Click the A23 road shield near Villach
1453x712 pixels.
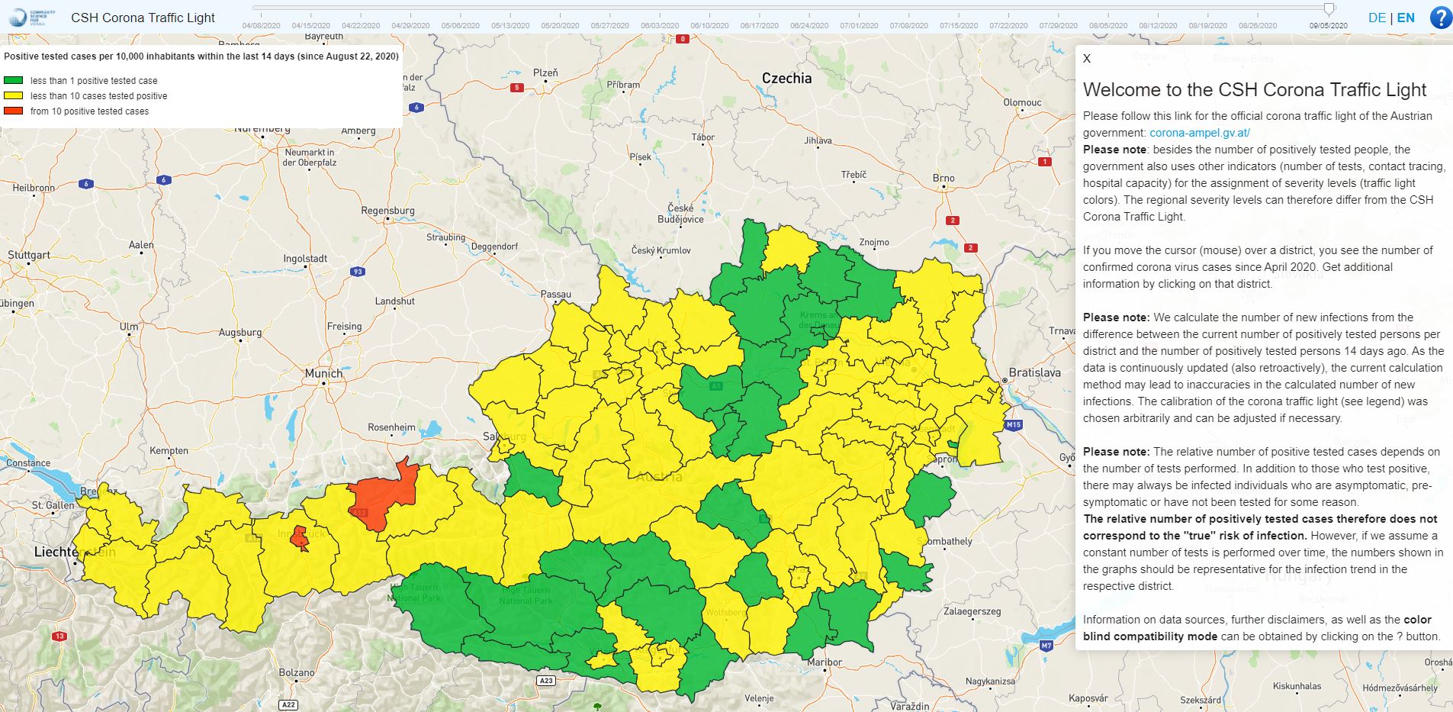pyautogui.click(x=545, y=680)
